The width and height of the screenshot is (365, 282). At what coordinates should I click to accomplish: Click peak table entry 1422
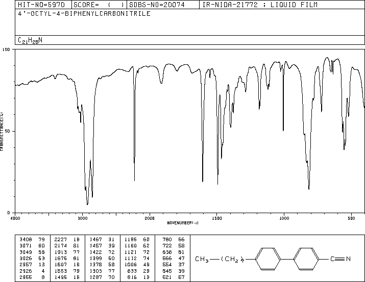(95, 252)
